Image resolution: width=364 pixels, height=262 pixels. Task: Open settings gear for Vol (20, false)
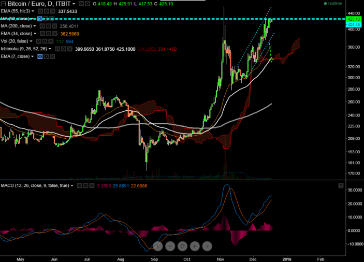45,41
